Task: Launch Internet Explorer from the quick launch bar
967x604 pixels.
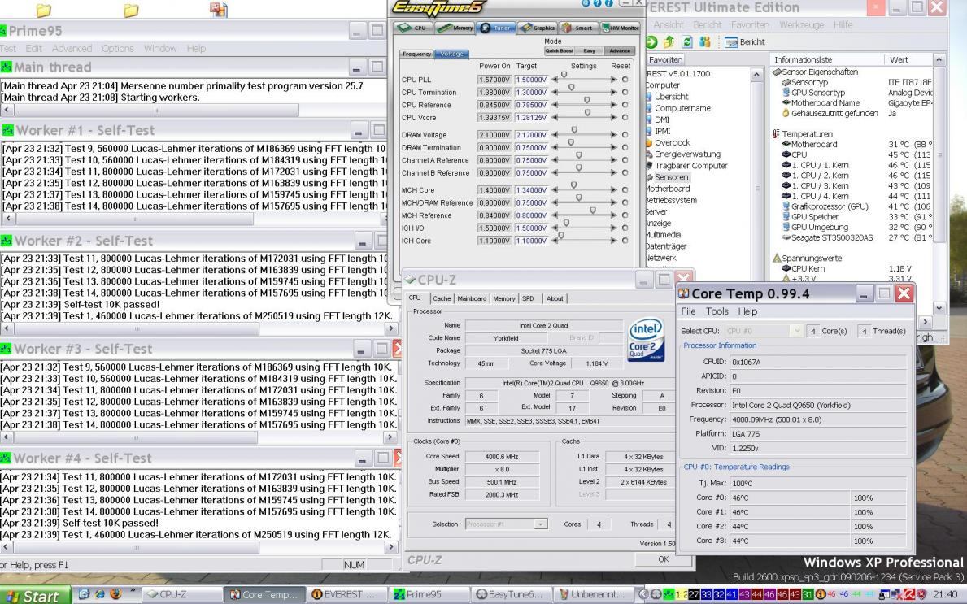Action: (x=99, y=594)
